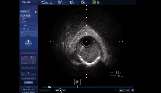The width and height of the screenshot is (161, 93).
Task: Click the print icon beside Close Case
Action: [x=36, y=12]
